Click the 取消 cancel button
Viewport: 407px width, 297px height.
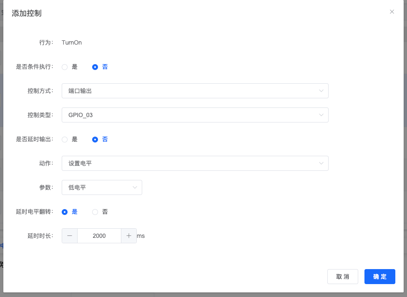click(342, 276)
